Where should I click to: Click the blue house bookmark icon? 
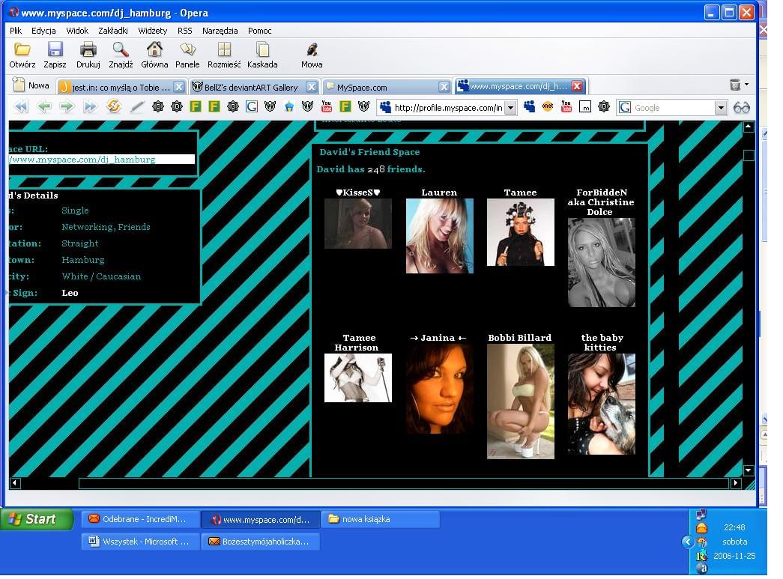pos(289,106)
